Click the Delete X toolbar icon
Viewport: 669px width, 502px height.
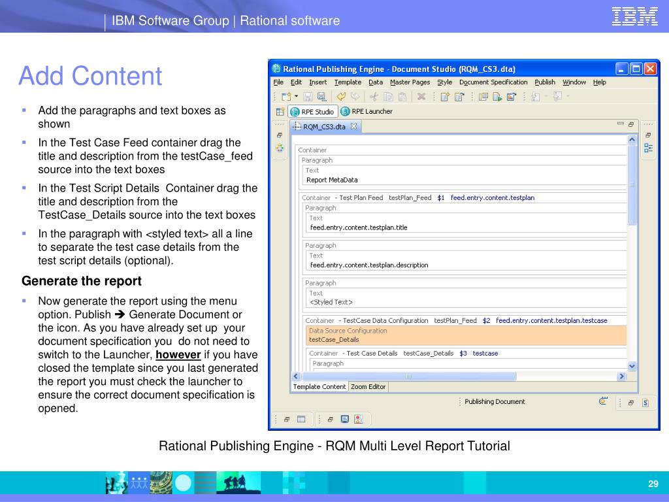click(421, 97)
